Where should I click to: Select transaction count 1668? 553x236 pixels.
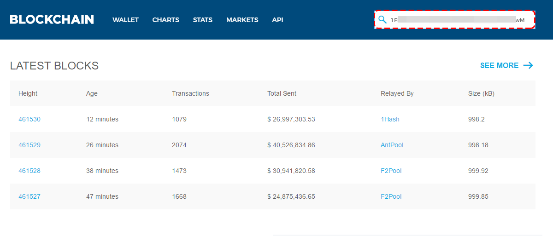(x=179, y=196)
